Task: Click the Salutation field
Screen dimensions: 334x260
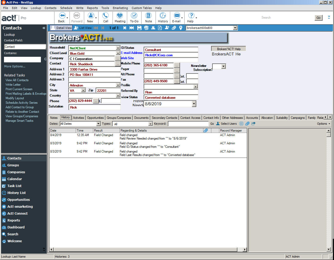Action: point(95,107)
